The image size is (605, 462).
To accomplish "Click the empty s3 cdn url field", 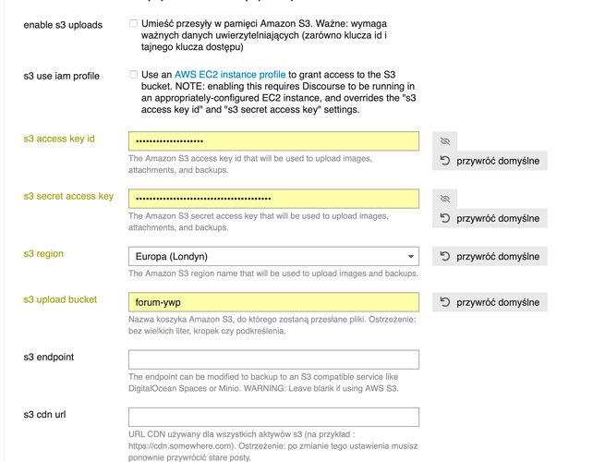I will (273, 418).
